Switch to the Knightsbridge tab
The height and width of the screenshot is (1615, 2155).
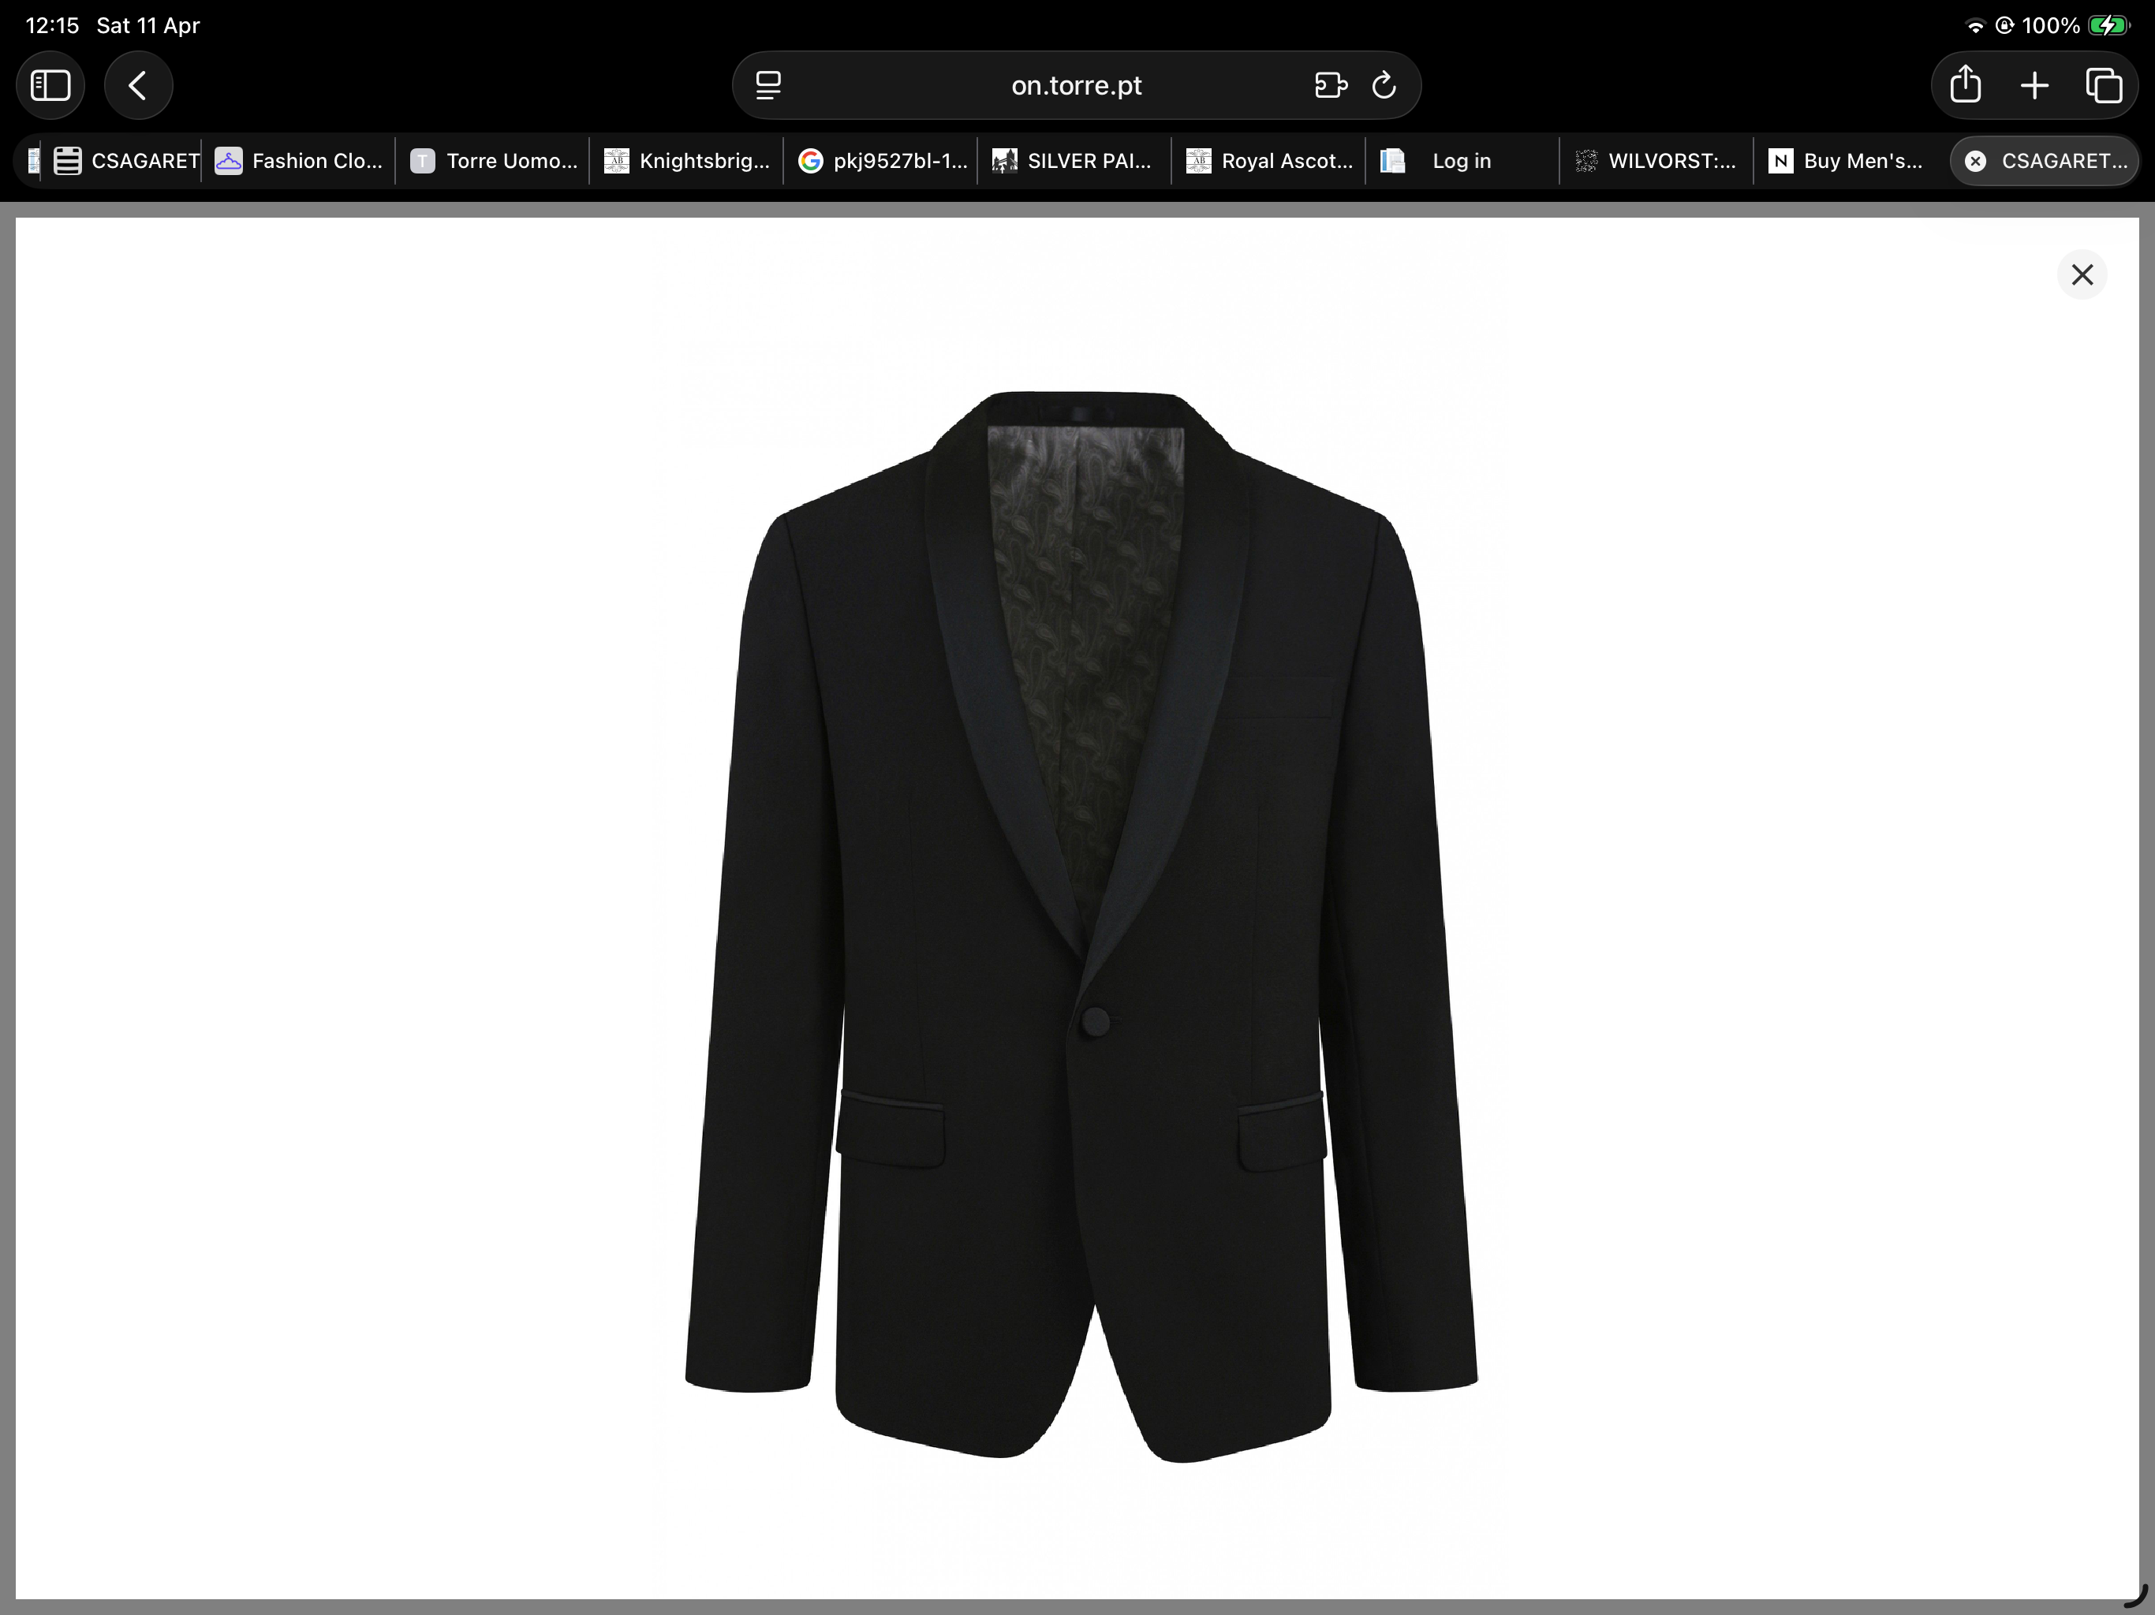pyautogui.click(x=688, y=161)
